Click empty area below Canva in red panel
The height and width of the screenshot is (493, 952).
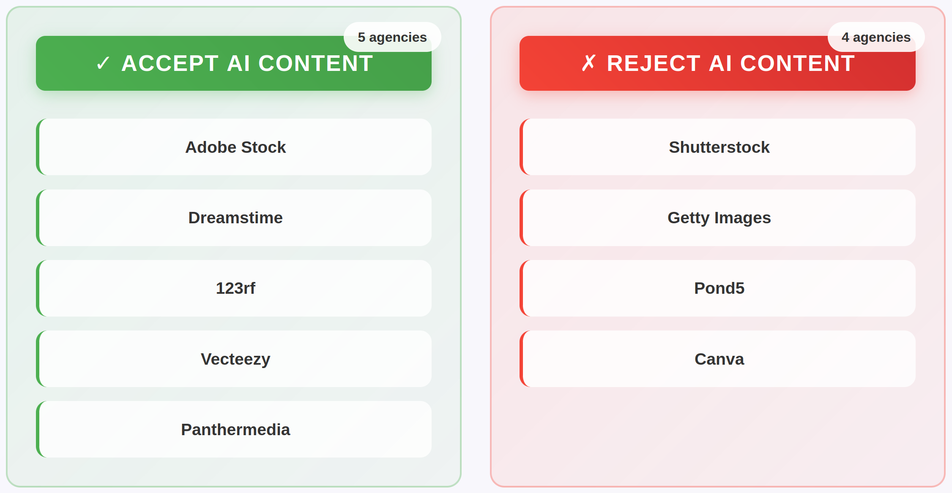point(717,435)
